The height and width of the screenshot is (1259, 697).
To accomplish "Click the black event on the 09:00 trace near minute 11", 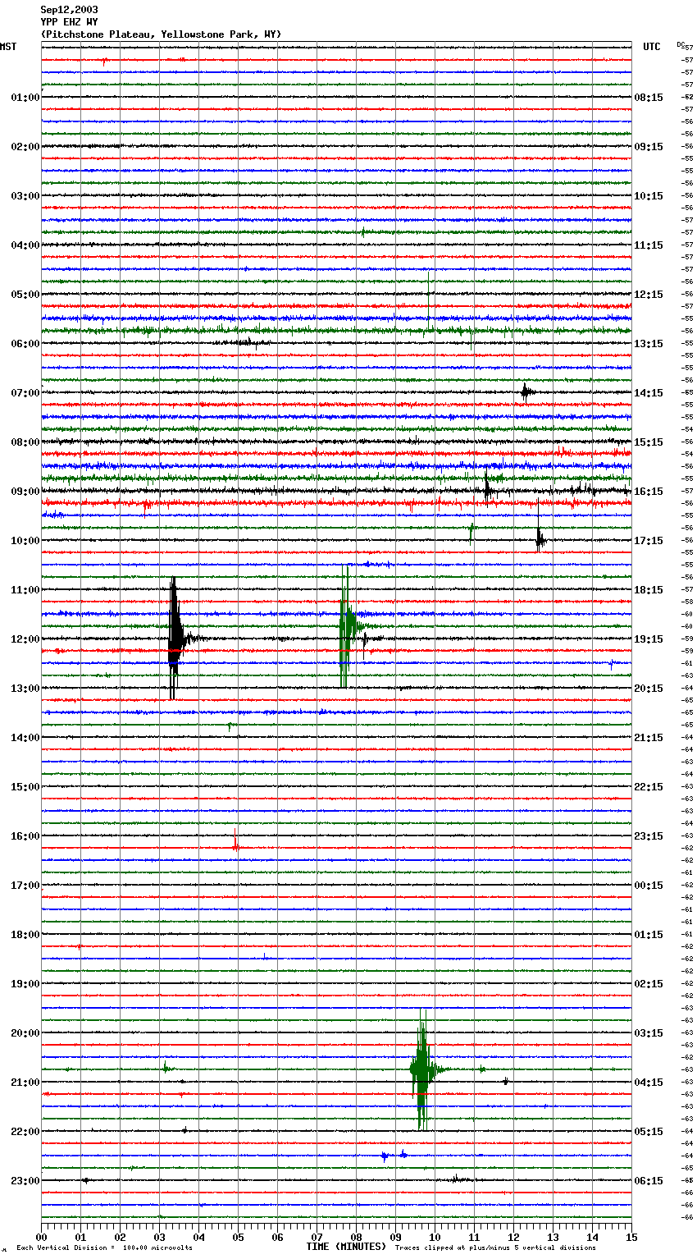I will (488, 490).
